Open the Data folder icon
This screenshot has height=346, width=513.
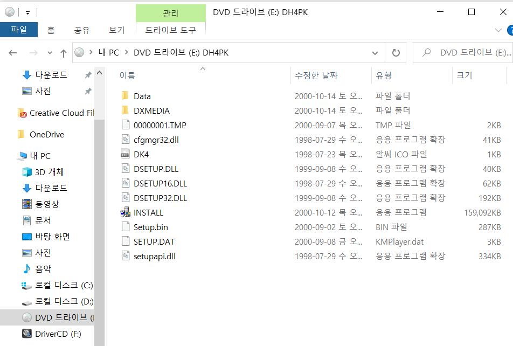(x=125, y=96)
